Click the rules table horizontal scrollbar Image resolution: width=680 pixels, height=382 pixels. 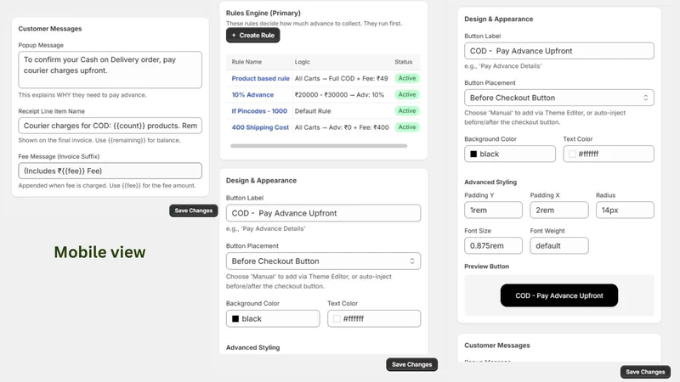tap(319, 146)
